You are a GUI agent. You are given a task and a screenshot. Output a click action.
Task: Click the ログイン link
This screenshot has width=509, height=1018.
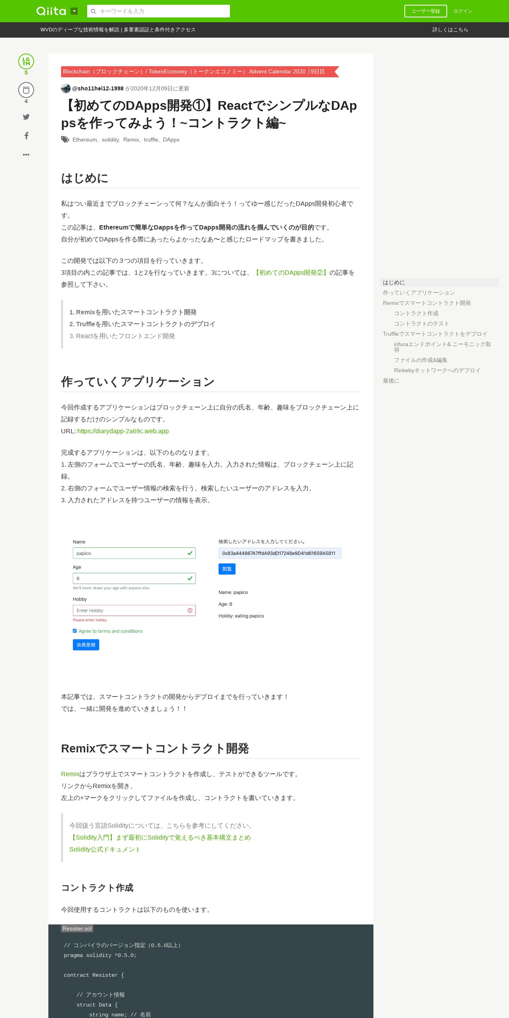tap(463, 11)
